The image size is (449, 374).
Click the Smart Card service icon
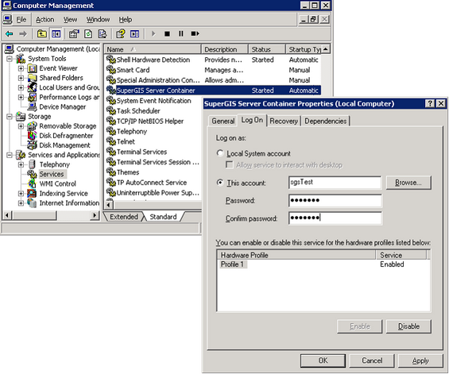(x=110, y=70)
